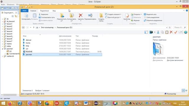The height and width of the screenshot is (106, 189).
Task: Open Простой доступ dropdown
Action: point(113,17)
